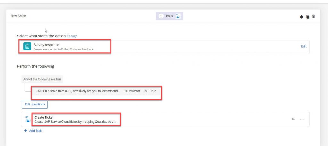The height and width of the screenshot is (146, 328).
Task: Click 'Someone responded to Collect Customer Feedback' text
Action: [63, 49]
